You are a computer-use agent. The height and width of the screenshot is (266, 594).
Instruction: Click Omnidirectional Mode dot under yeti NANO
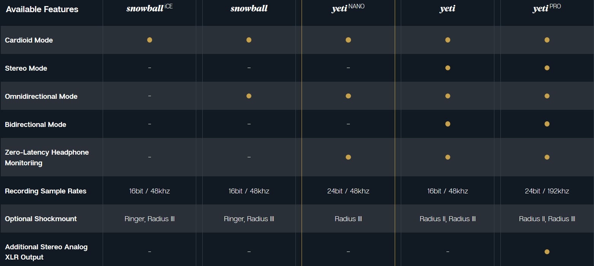click(348, 96)
